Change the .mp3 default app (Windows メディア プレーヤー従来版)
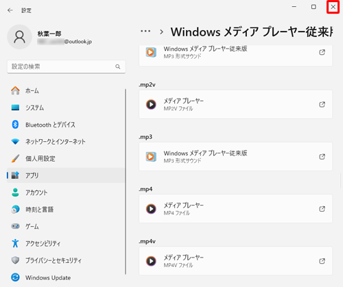Viewport: 343px width, 287px height. [235, 157]
